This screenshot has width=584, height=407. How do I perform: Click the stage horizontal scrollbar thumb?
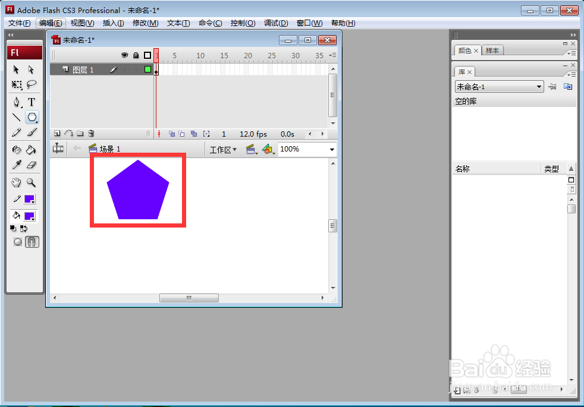pos(189,298)
